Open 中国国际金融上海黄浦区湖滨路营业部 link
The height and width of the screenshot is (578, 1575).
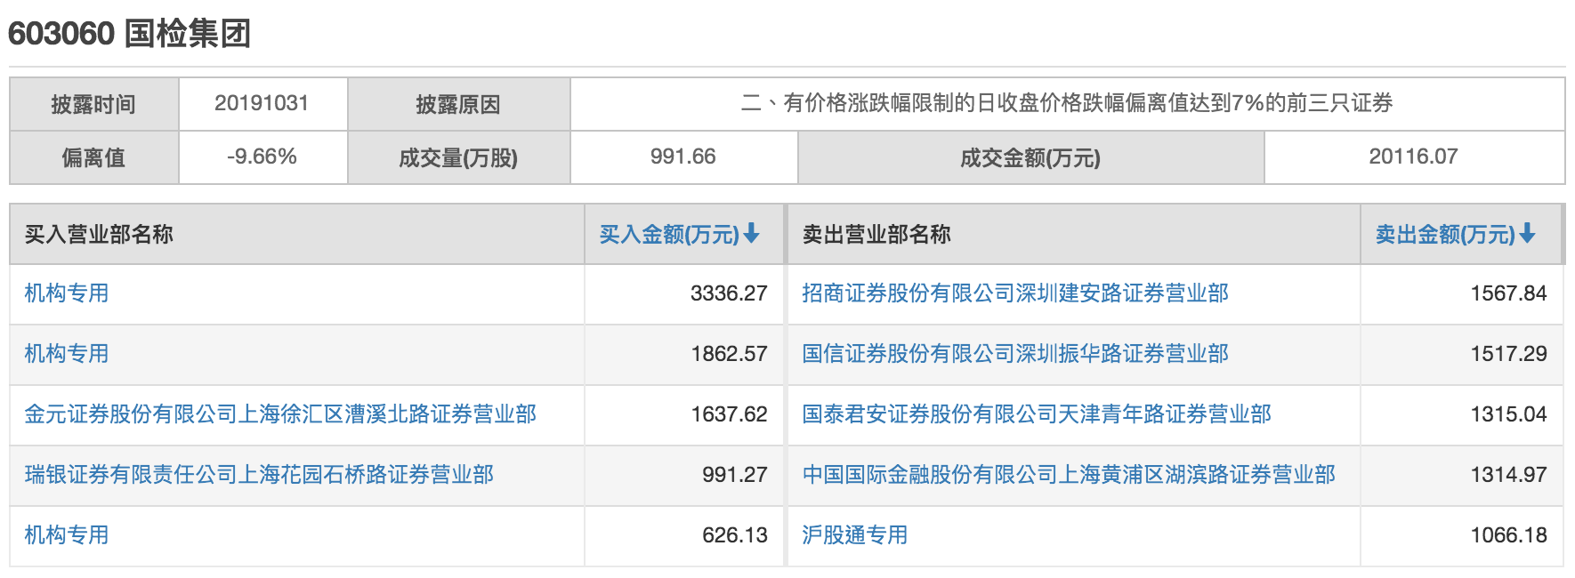point(1069,475)
